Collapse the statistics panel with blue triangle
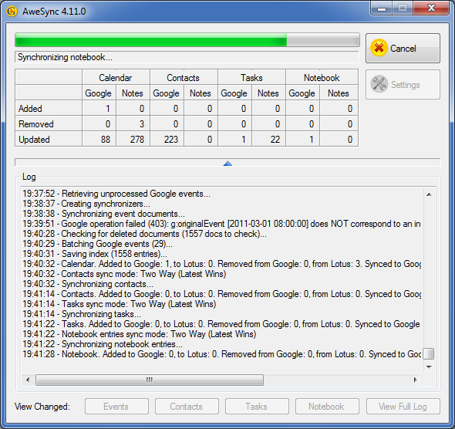The width and height of the screenshot is (455, 429). [228, 164]
